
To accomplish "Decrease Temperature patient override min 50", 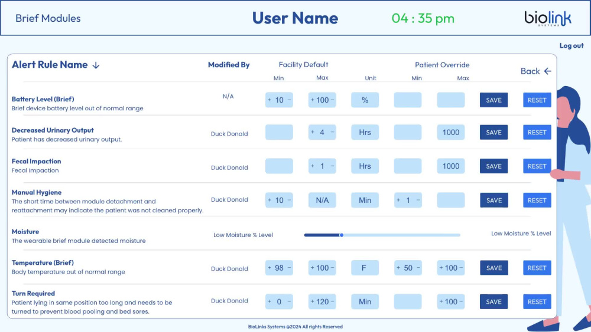I will click(418, 268).
